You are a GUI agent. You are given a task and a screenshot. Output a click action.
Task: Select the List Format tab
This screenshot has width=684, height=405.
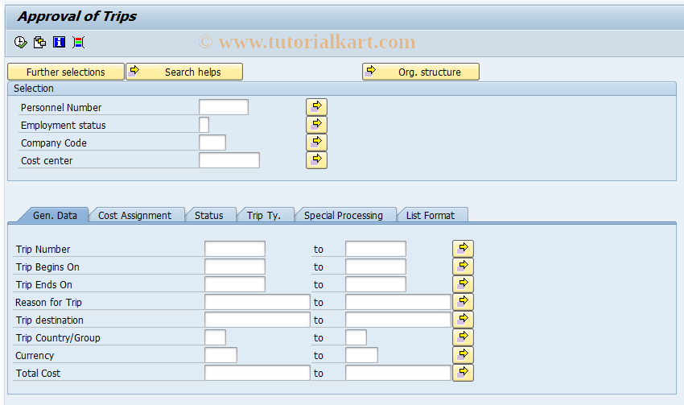pos(431,215)
